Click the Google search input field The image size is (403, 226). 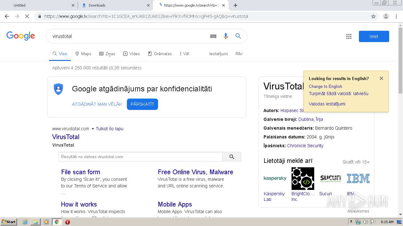pyautogui.click(x=129, y=36)
